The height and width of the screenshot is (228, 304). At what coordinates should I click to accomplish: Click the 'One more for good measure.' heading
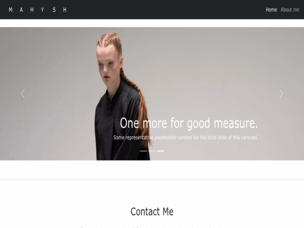point(189,123)
